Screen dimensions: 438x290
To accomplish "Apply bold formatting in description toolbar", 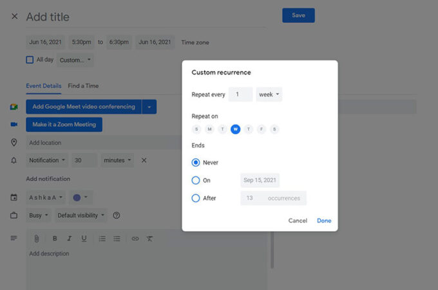I will pos(55,239).
